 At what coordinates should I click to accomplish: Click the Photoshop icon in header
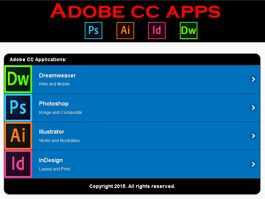click(x=93, y=31)
